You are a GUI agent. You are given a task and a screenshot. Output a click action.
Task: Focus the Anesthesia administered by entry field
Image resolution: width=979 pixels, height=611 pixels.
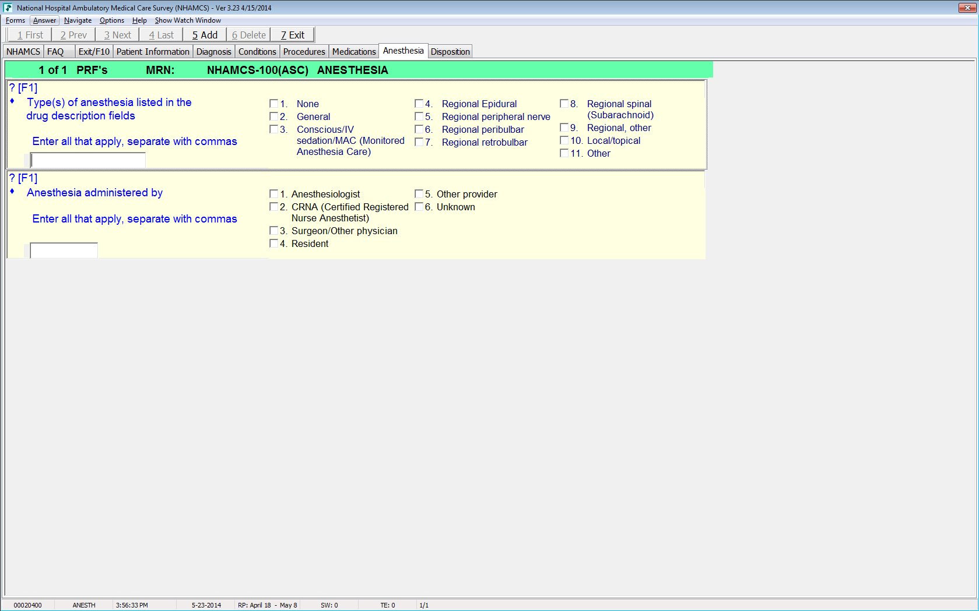[x=64, y=250]
